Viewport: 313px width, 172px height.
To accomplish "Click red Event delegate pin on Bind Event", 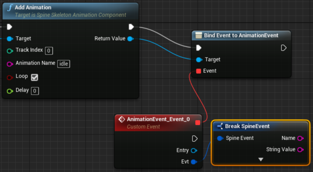I will point(199,71).
